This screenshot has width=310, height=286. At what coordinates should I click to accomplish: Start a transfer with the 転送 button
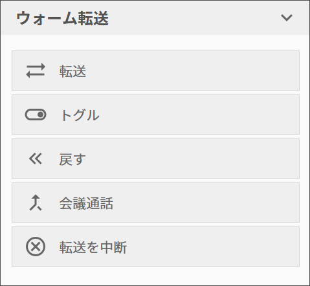[155, 71]
